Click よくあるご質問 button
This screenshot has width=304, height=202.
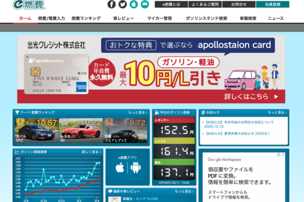pyautogui.click(x=205, y=4)
